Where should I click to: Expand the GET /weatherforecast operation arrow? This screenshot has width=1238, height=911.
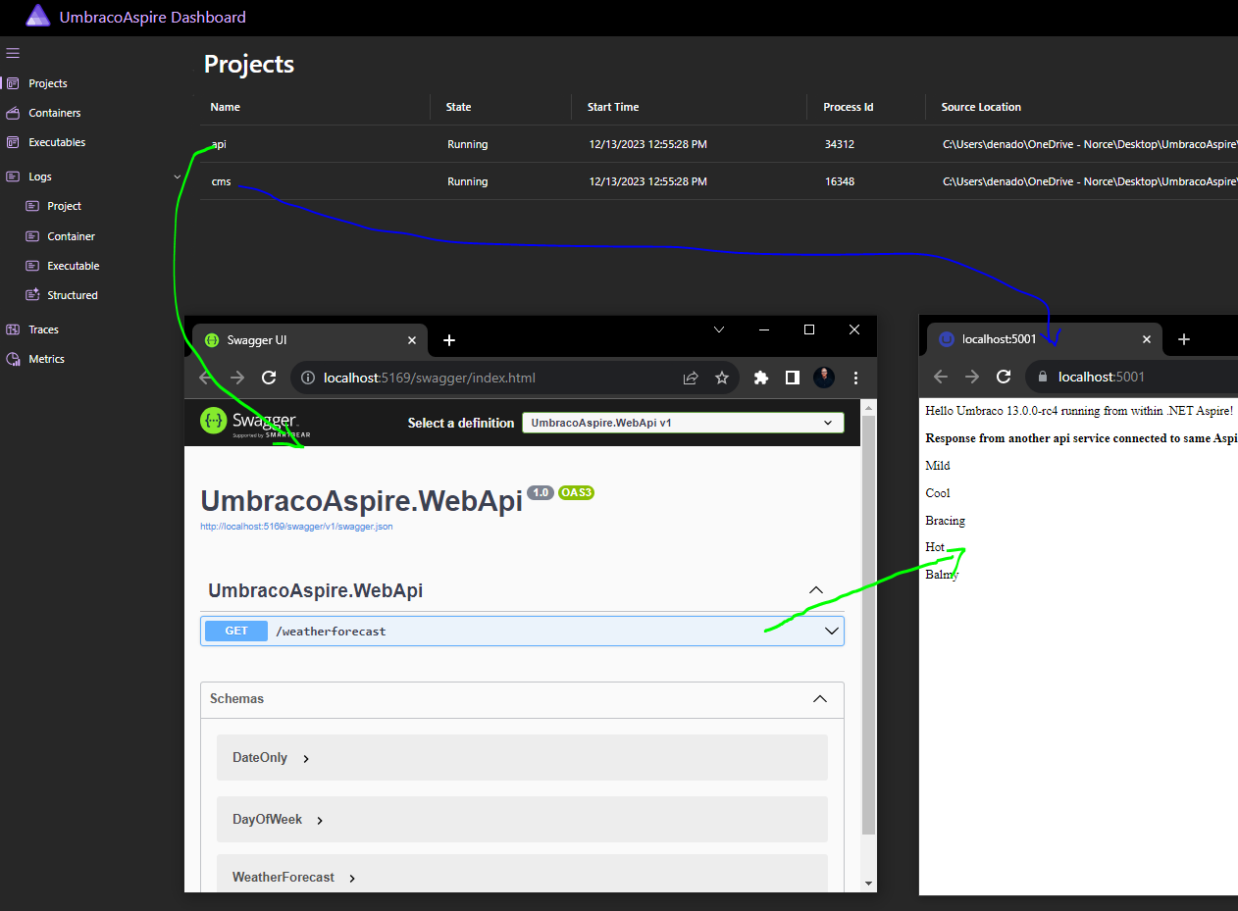click(x=832, y=632)
